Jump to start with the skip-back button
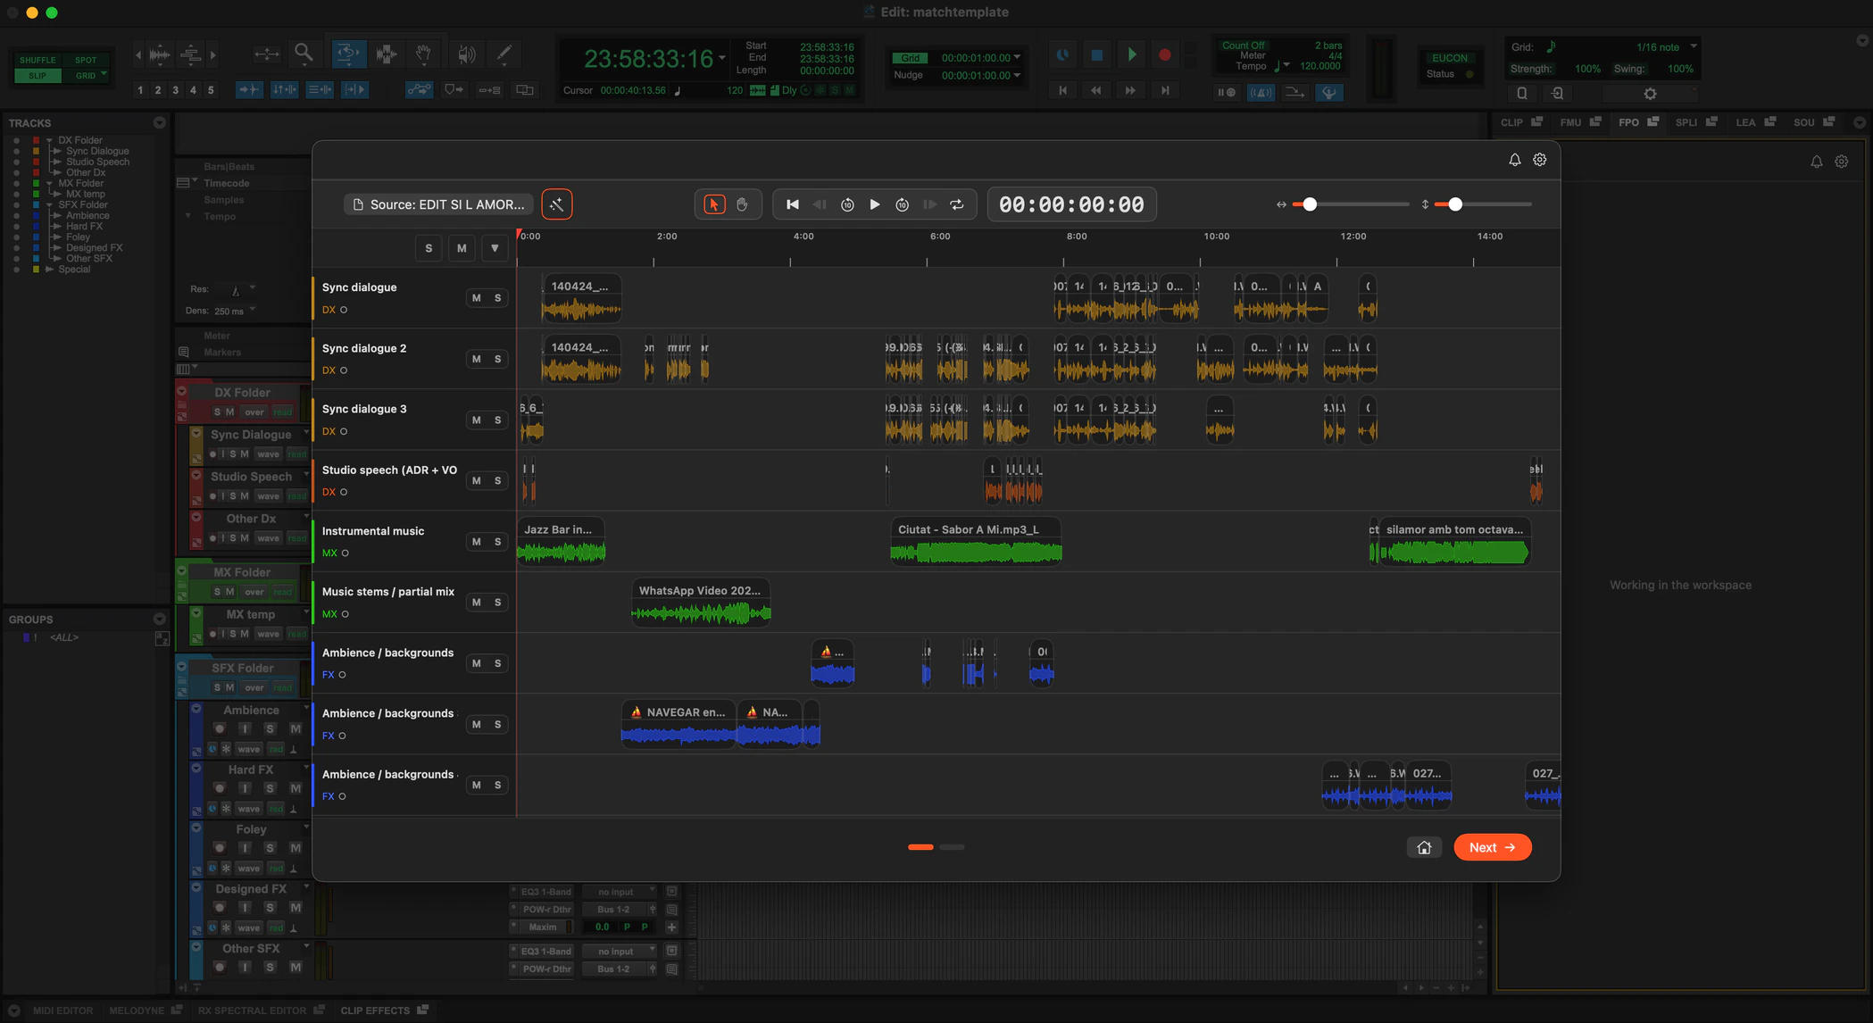This screenshot has height=1023, width=1873. [x=792, y=204]
